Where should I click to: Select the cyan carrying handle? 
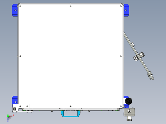(71, 114)
